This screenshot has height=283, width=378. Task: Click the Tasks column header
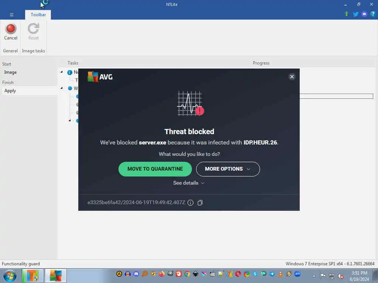click(x=73, y=63)
